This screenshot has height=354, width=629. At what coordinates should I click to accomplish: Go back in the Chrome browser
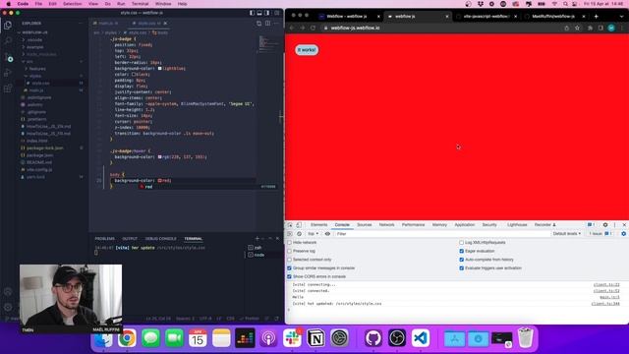[292, 28]
